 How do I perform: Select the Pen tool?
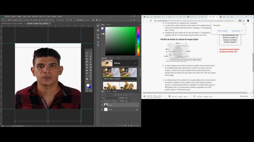(87, 73)
